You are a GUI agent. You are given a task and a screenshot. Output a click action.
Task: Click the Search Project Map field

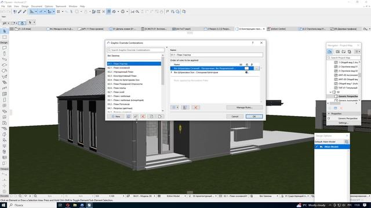[344, 58]
